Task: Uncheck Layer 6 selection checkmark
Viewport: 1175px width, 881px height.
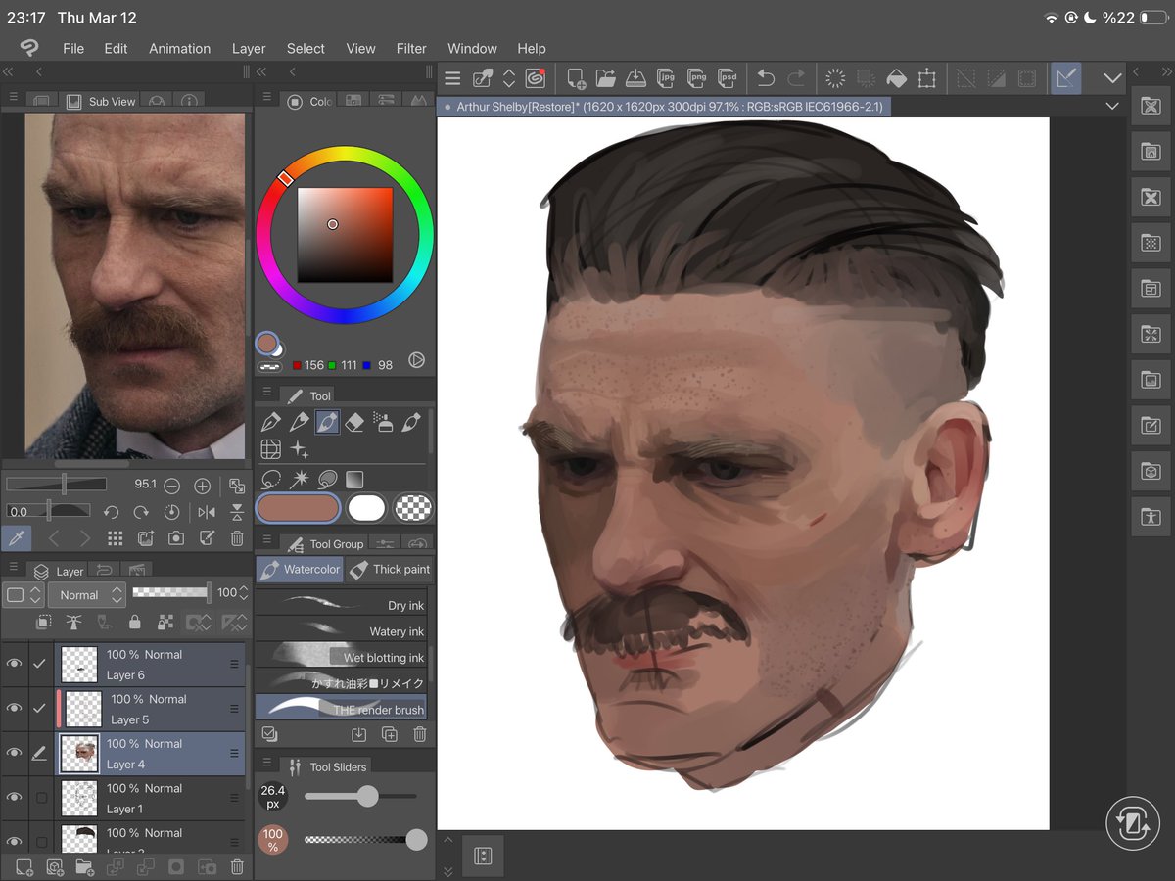Action: 40,664
